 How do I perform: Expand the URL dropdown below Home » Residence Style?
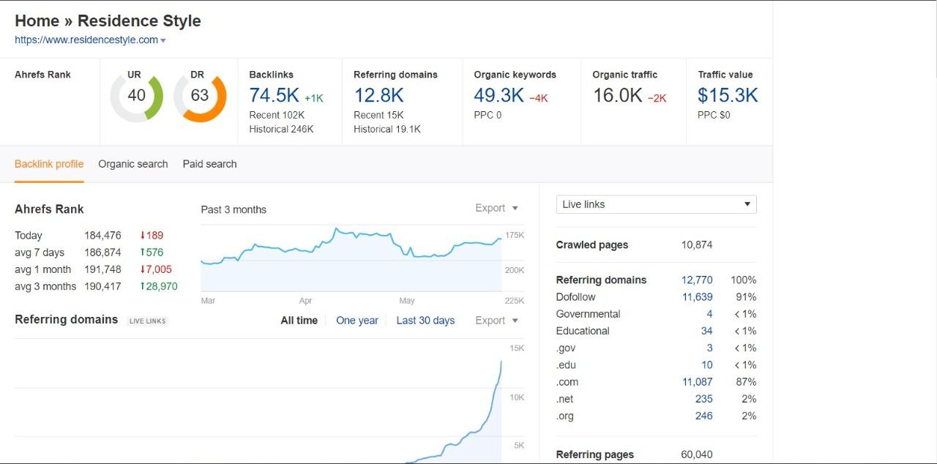(163, 40)
